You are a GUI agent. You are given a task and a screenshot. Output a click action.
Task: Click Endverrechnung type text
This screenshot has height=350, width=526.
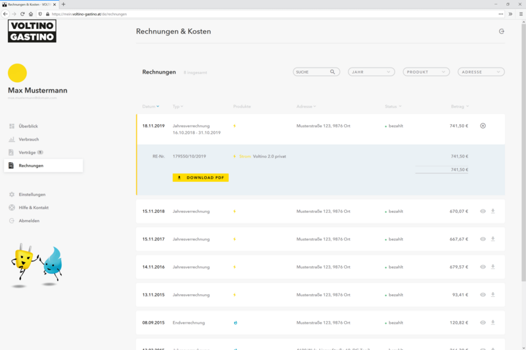pyautogui.click(x=189, y=323)
